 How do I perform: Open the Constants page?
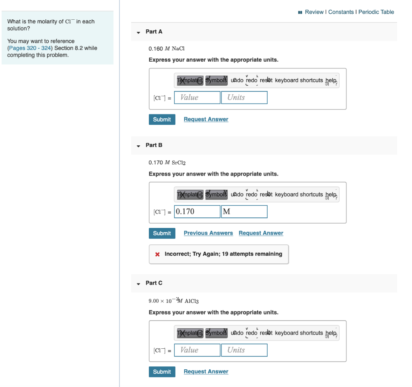[341, 12]
